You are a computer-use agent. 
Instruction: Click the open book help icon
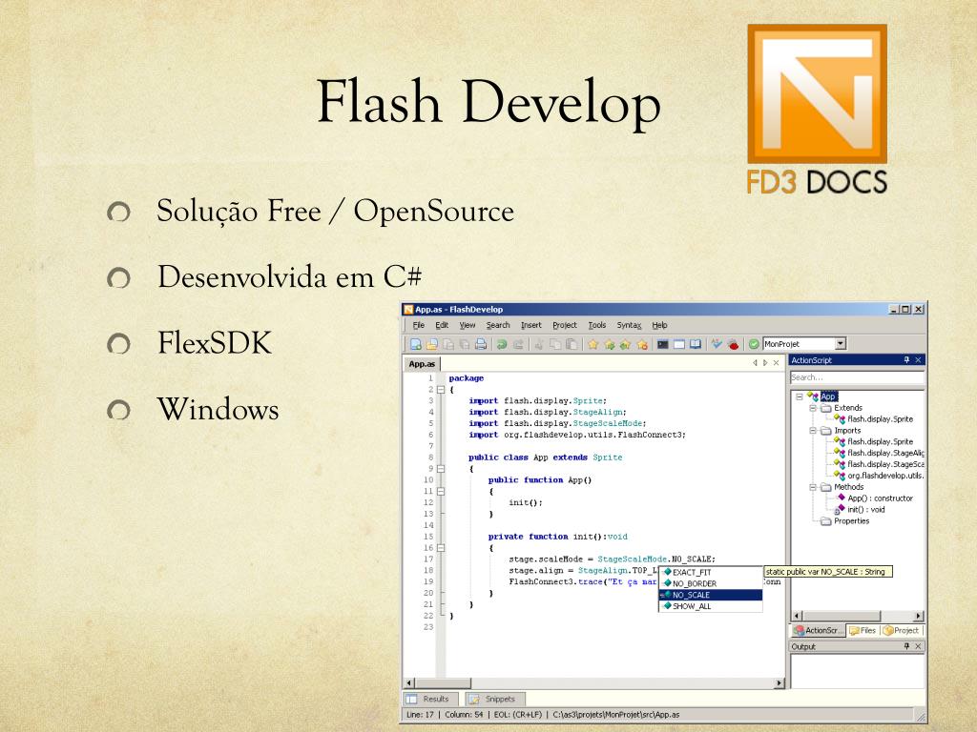click(696, 344)
